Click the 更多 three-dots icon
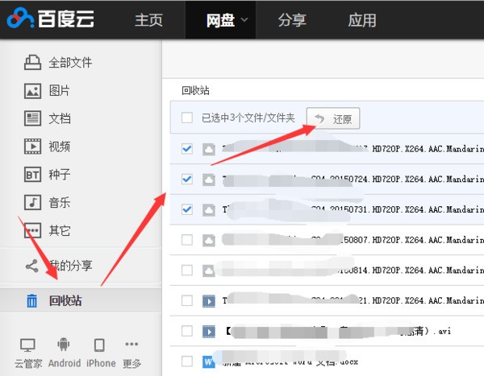The width and height of the screenshot is (484, 376). (131, 344)
